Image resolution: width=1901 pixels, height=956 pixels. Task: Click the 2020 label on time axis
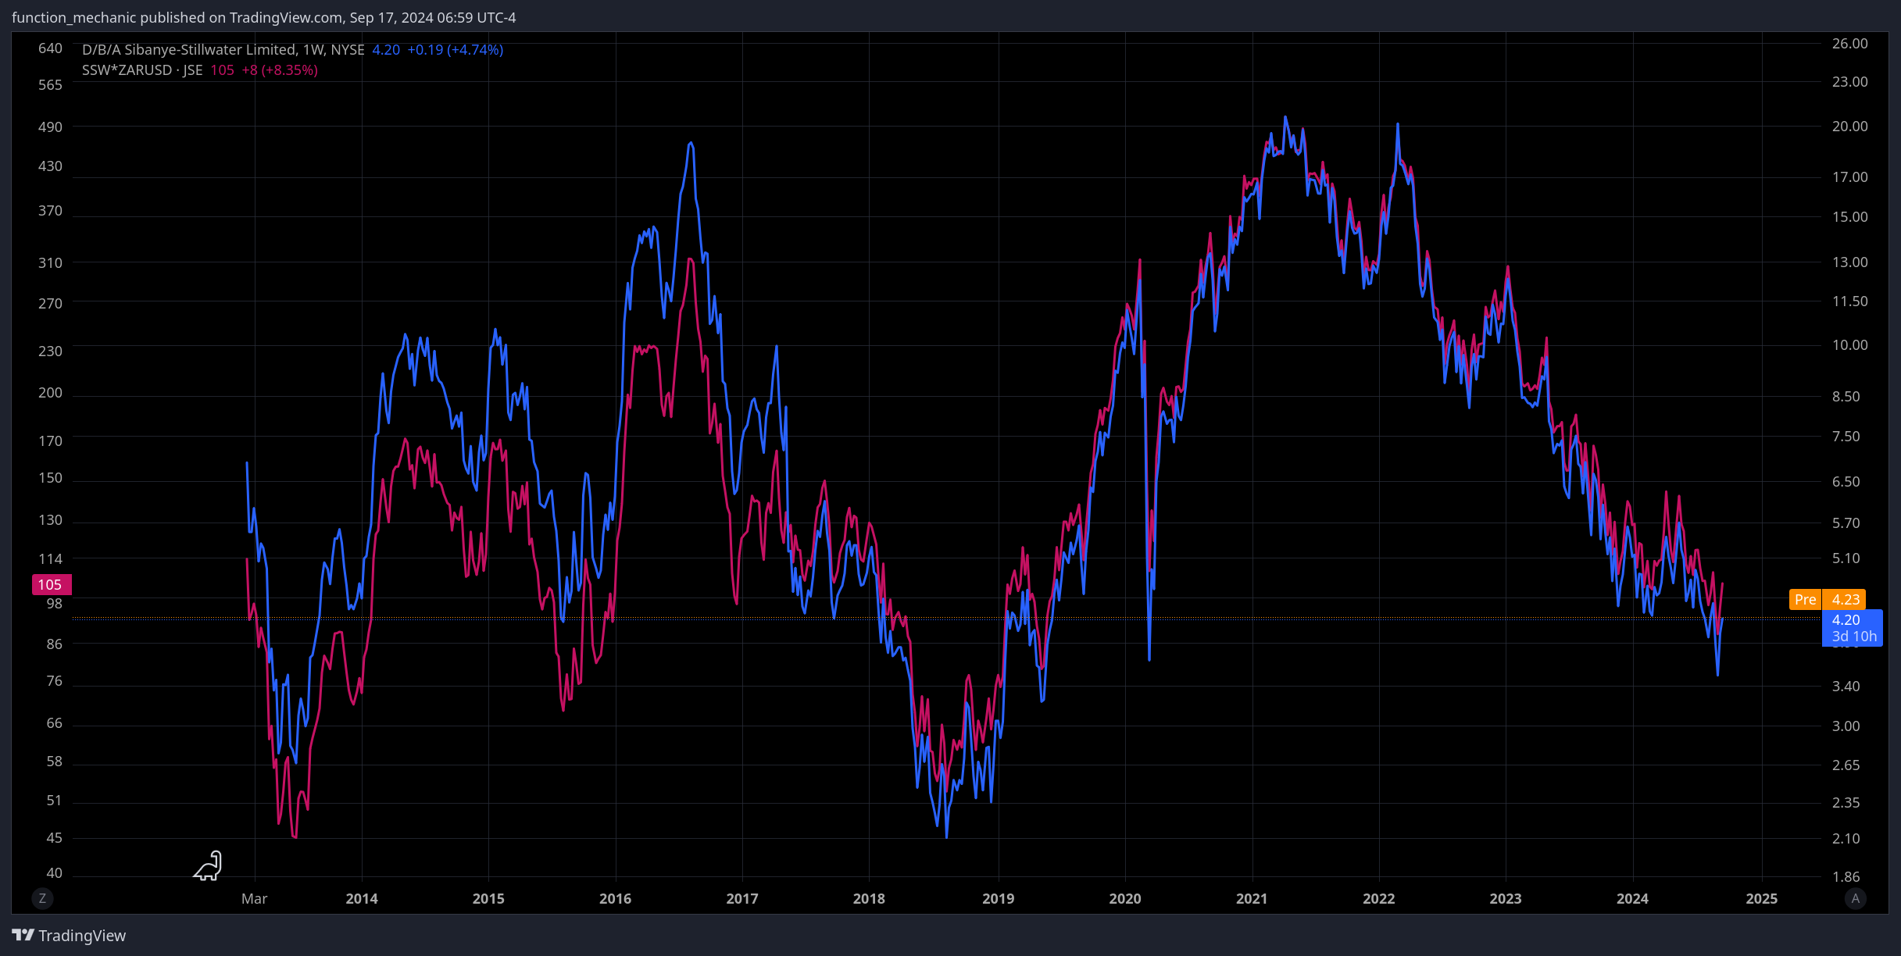pyautogui.click(x=1125, y=898)
